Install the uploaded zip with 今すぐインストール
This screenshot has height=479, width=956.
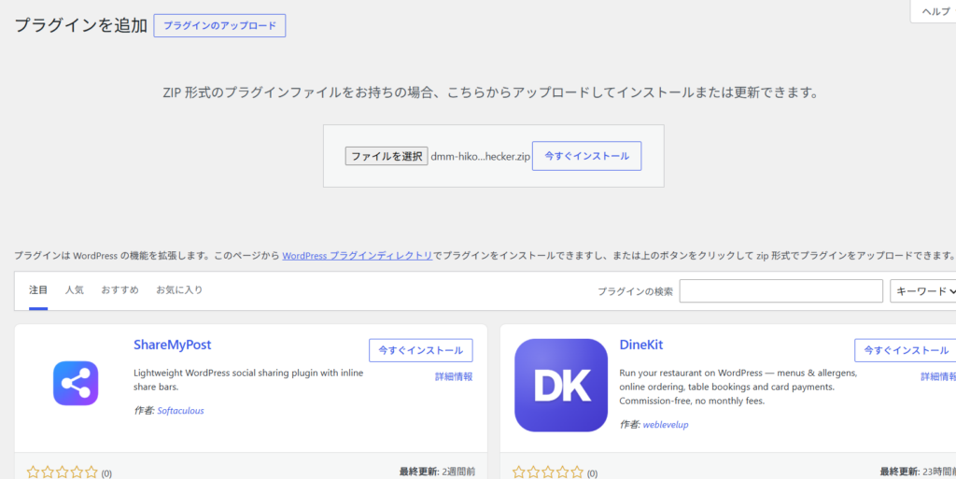[586, 156]
